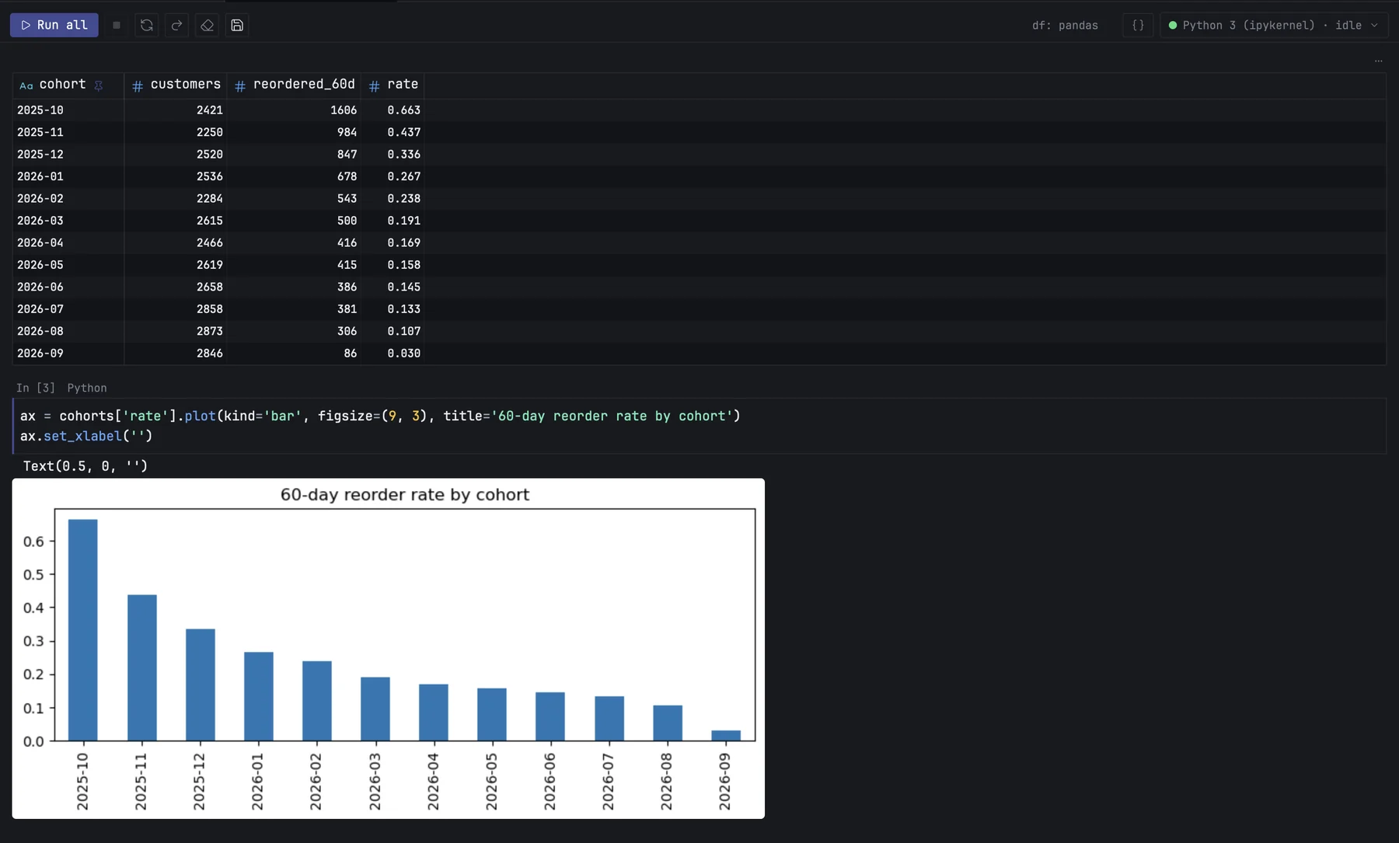The image size is (1399, 843).
Task: Click the curved forward arrow toolbar icon
Action: tap(176, 25)
